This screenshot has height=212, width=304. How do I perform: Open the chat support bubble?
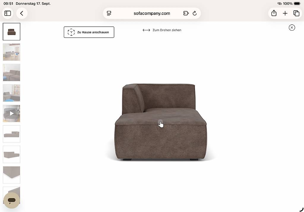(12, 200)
